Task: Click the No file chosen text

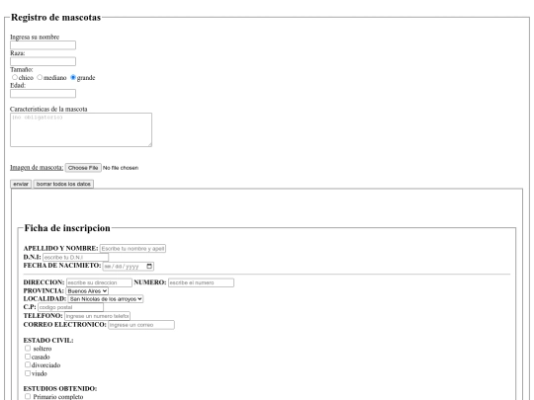Action: (121, 168)
